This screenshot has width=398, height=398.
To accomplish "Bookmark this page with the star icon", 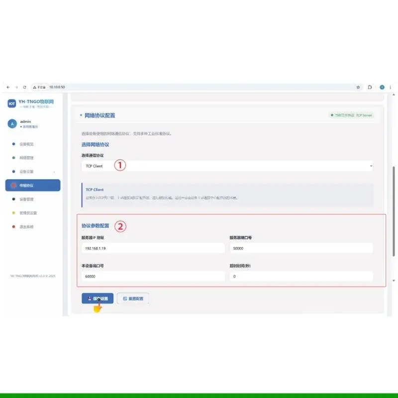I will click(358, 88).
